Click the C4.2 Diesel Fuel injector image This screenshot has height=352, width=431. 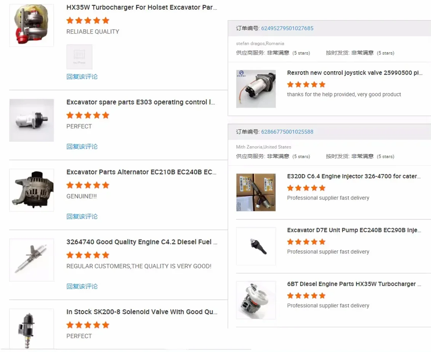(31, 260)
